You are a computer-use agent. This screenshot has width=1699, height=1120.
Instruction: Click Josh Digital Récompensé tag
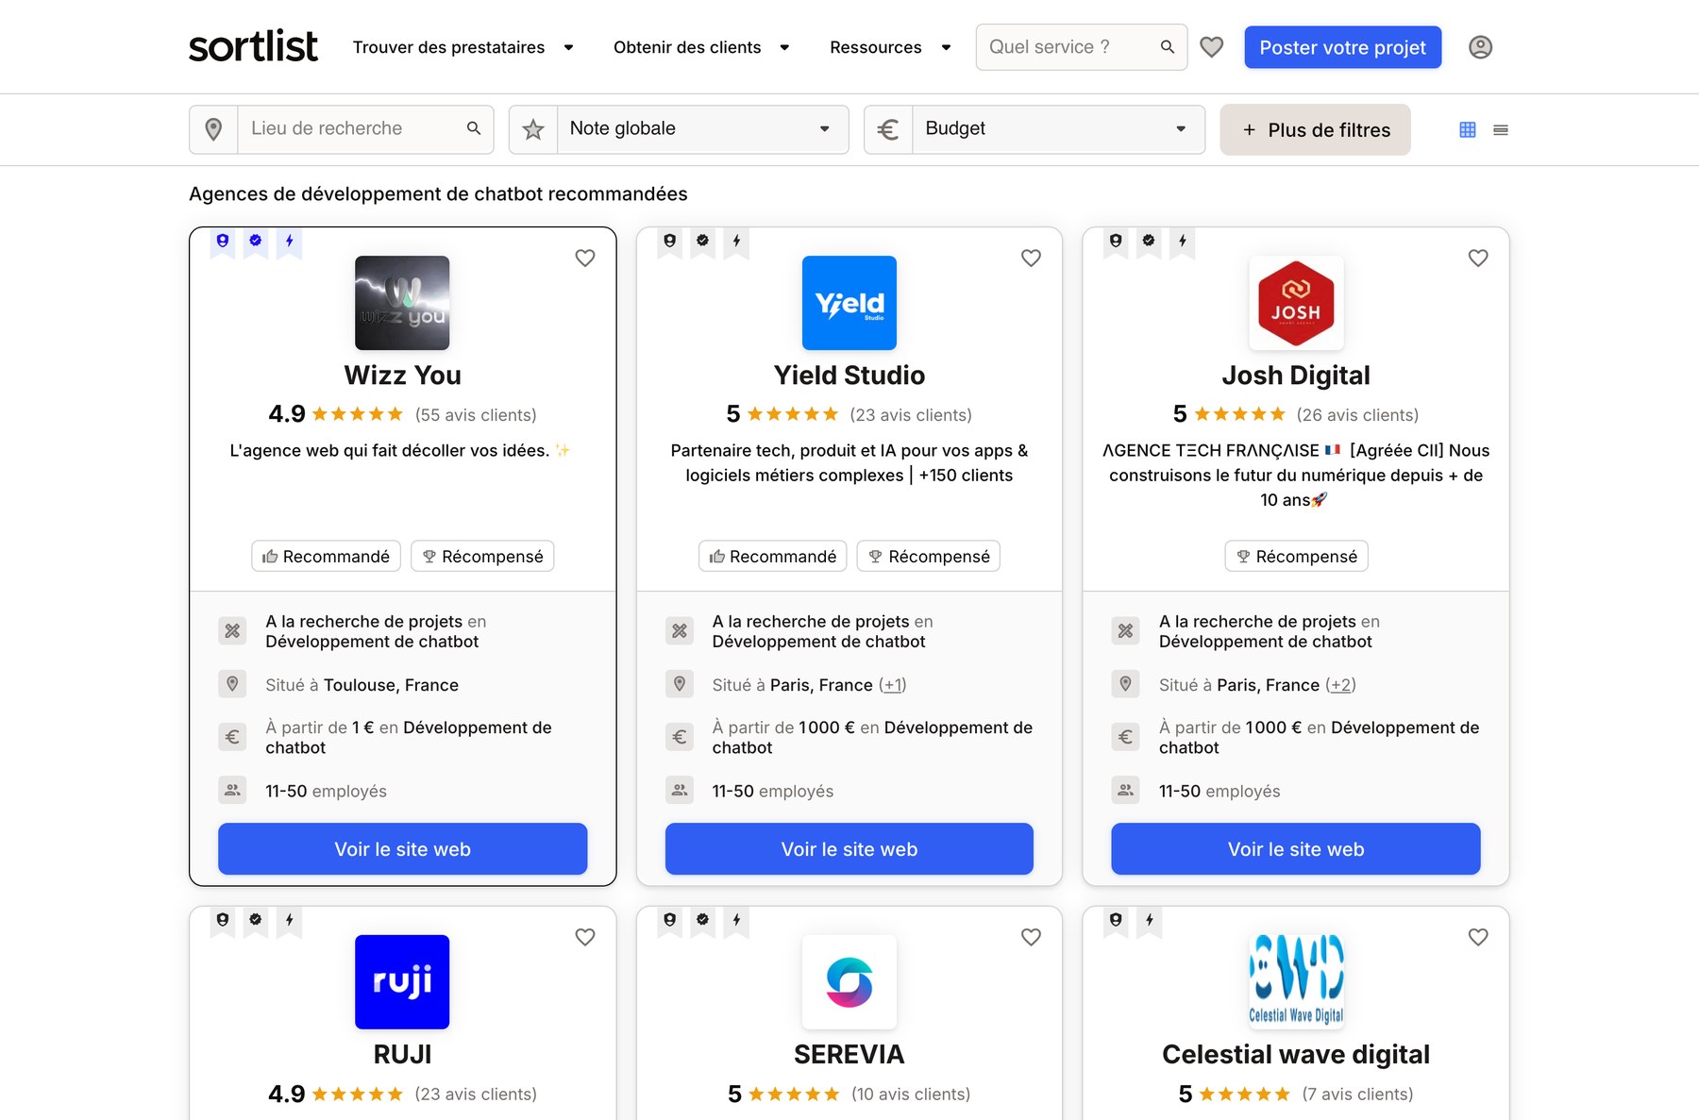(1296, 557)
